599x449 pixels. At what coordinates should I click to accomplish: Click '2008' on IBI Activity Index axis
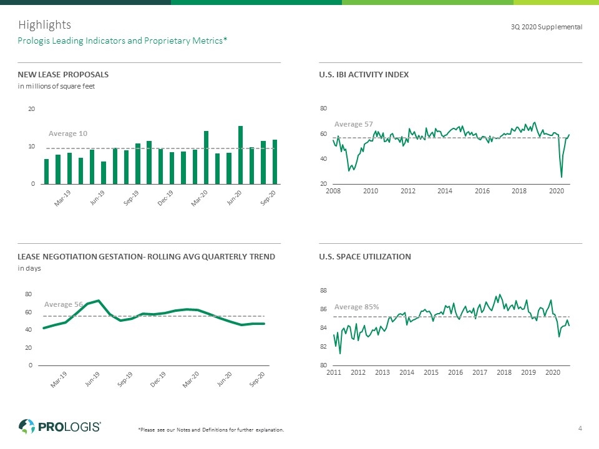(x=333, y=191)
